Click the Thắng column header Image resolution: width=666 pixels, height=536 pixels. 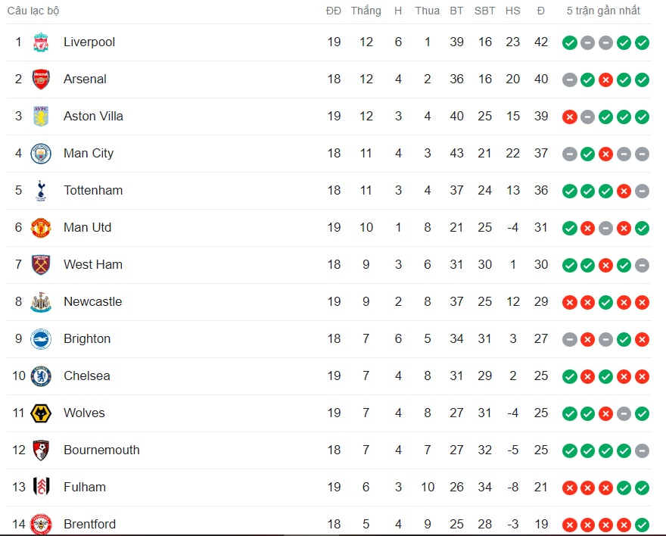pos(366,11)
